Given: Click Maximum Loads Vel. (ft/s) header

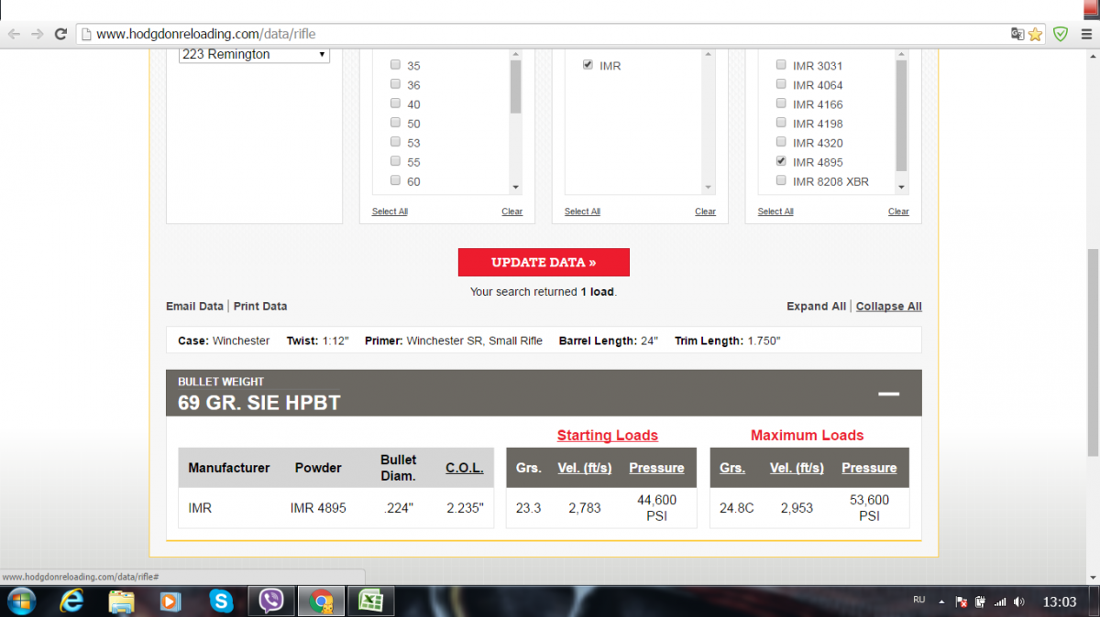Looking at the screenshot, I should [x=797, y=468].
